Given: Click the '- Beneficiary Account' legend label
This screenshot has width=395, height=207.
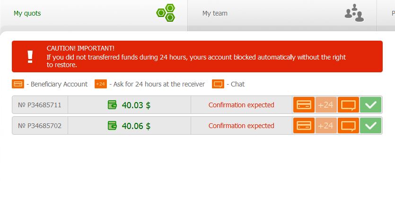Looking at the screenshot, I should point(57,84).
